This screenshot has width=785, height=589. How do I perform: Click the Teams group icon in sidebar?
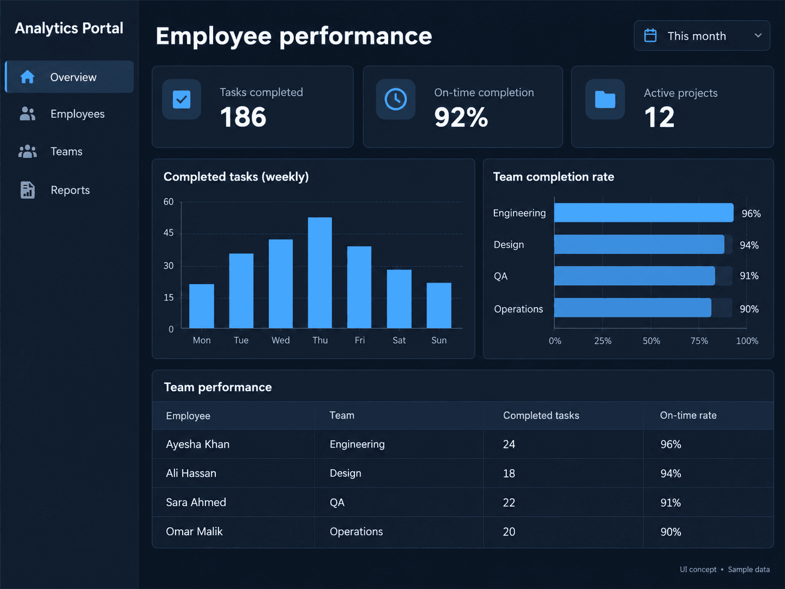(28, 151)
